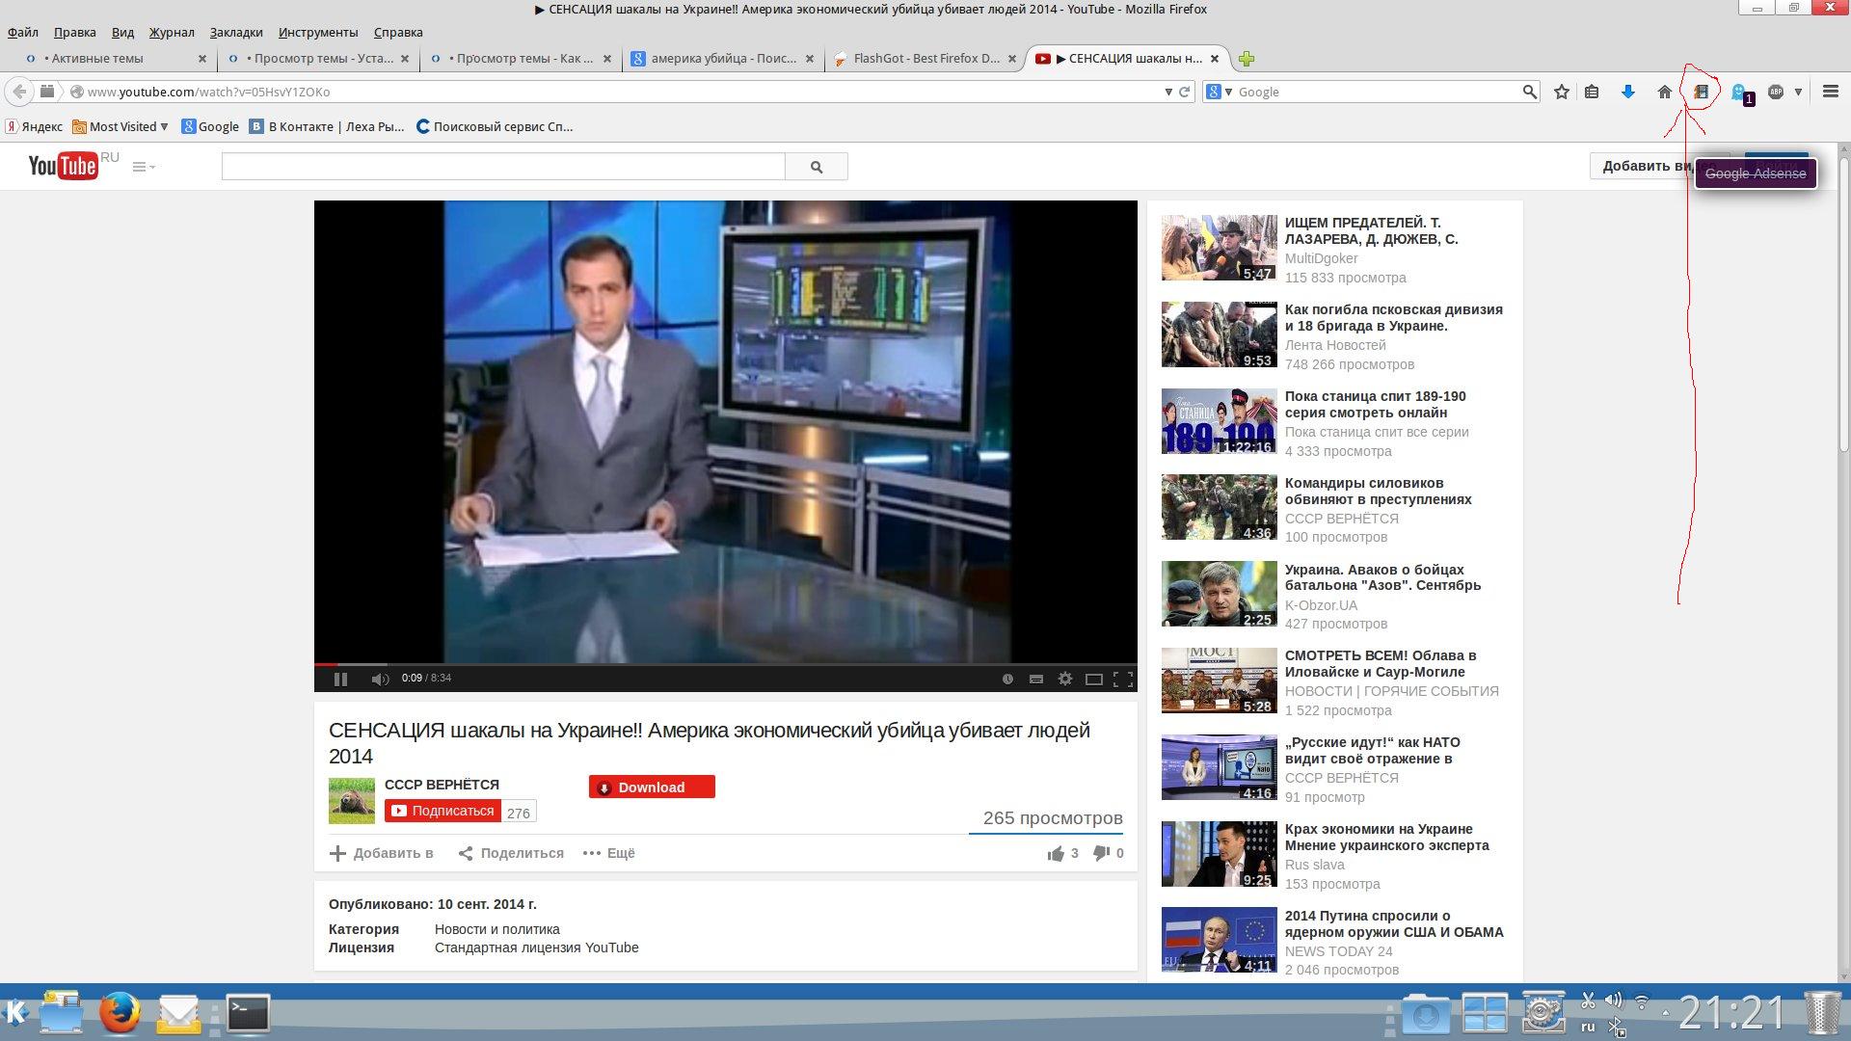Click the Adblock Plus ABP icon
Viewport: 1851px width, 1041px height.
tap(1776, 92)
